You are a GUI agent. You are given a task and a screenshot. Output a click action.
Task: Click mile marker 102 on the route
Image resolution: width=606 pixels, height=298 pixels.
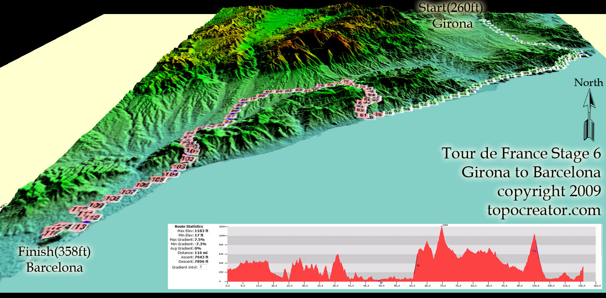coord(189,159)
